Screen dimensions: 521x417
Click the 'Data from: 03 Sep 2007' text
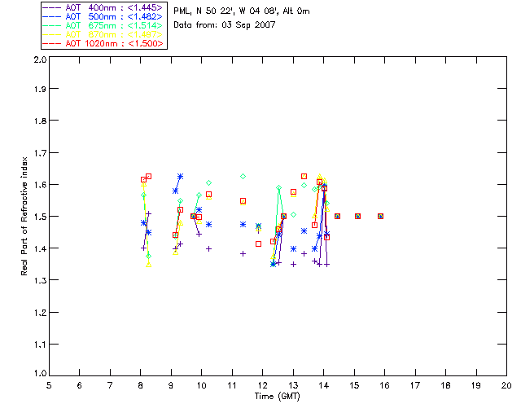(x=225, y=25)
